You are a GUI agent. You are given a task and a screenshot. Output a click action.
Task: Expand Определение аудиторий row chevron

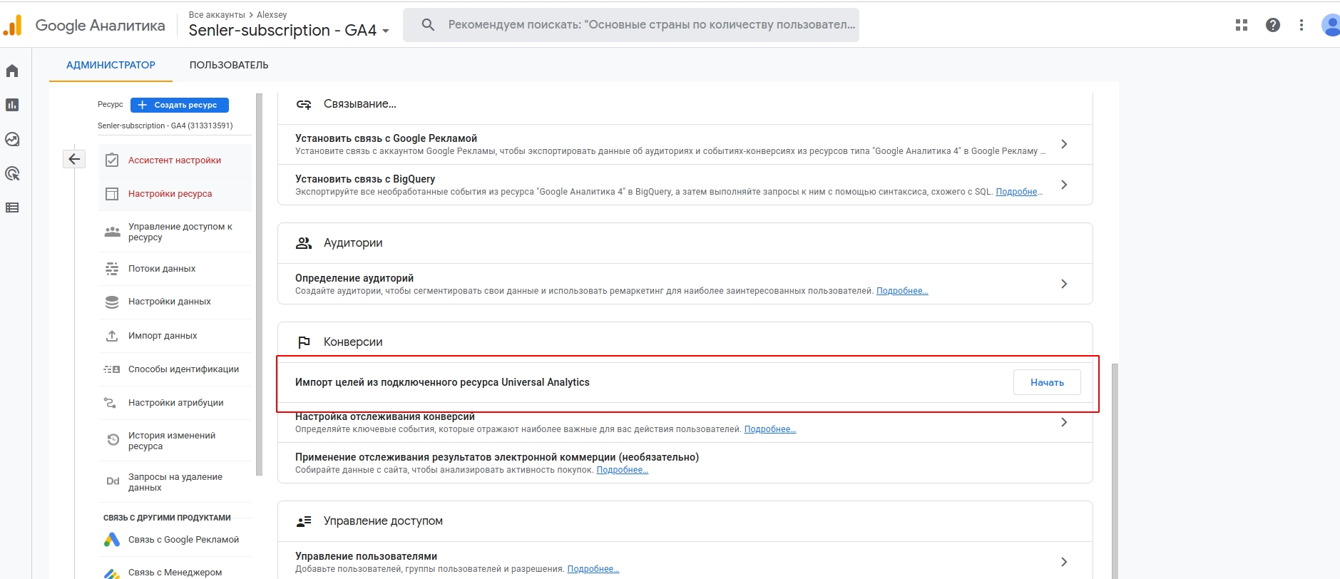[x=1064, y=284]
